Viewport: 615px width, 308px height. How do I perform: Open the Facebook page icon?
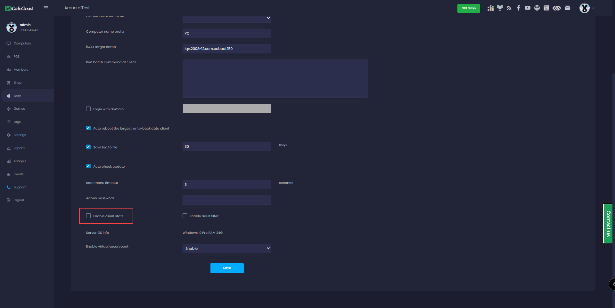pos(518,8)
